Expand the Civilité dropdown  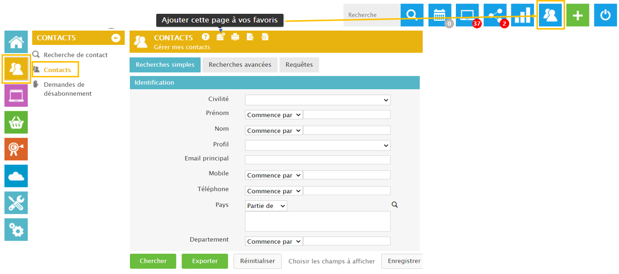tap(317, 100)
